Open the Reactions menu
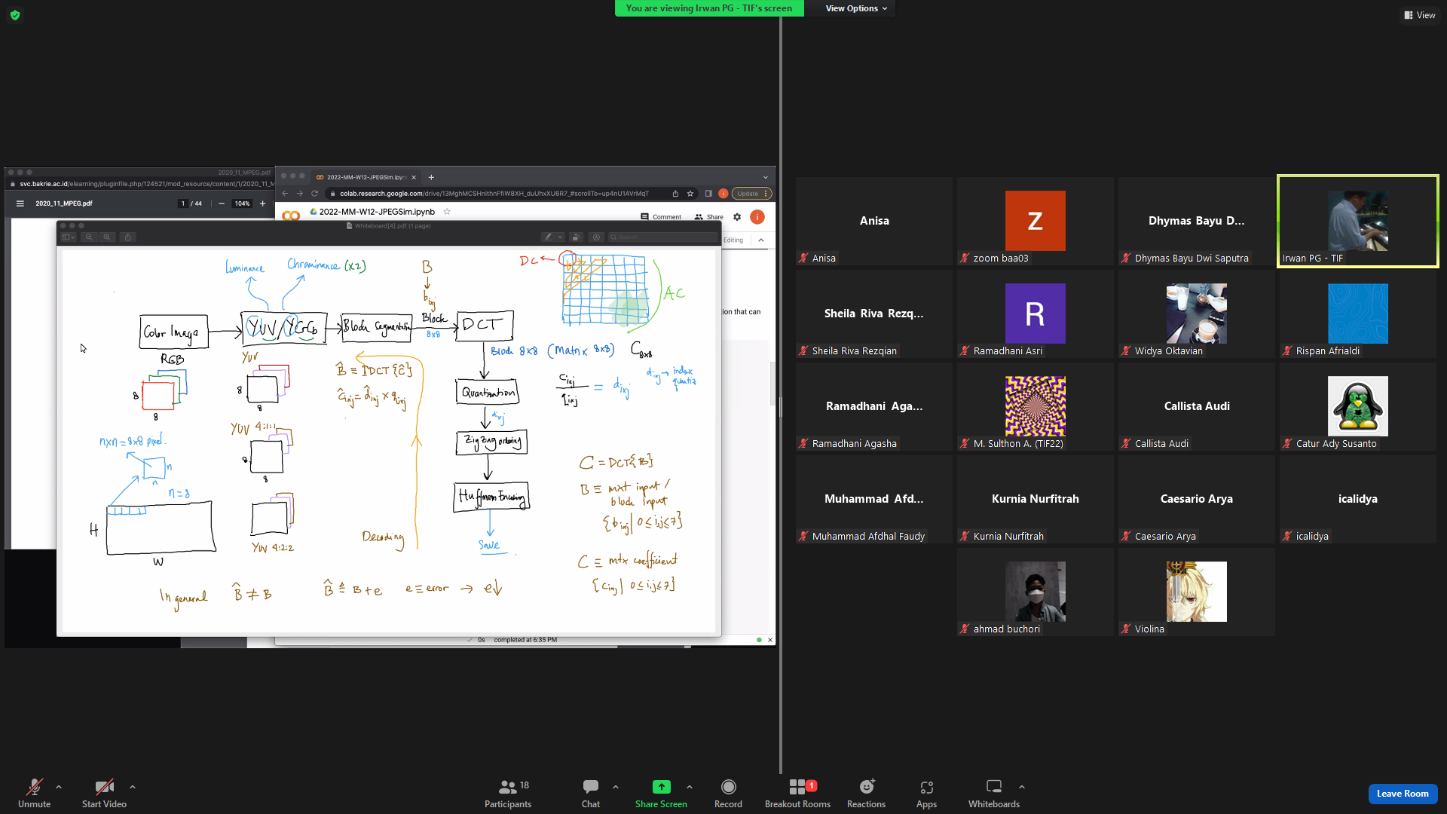 coord(866,793)
